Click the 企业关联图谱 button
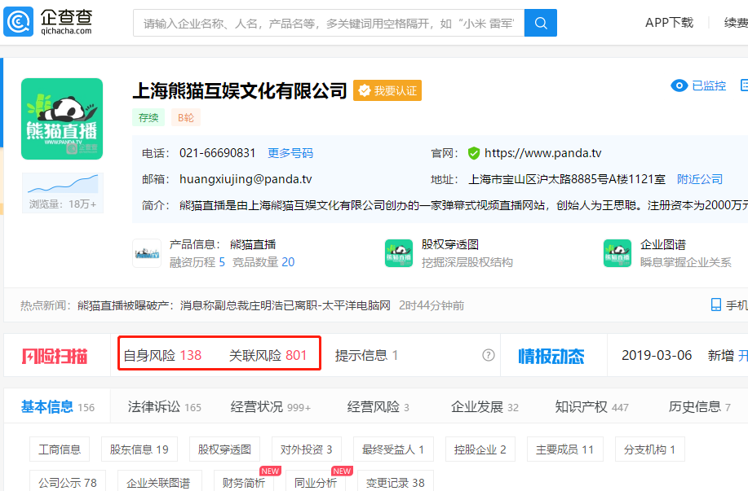This screenshot has height=491, width=748. 158,481
